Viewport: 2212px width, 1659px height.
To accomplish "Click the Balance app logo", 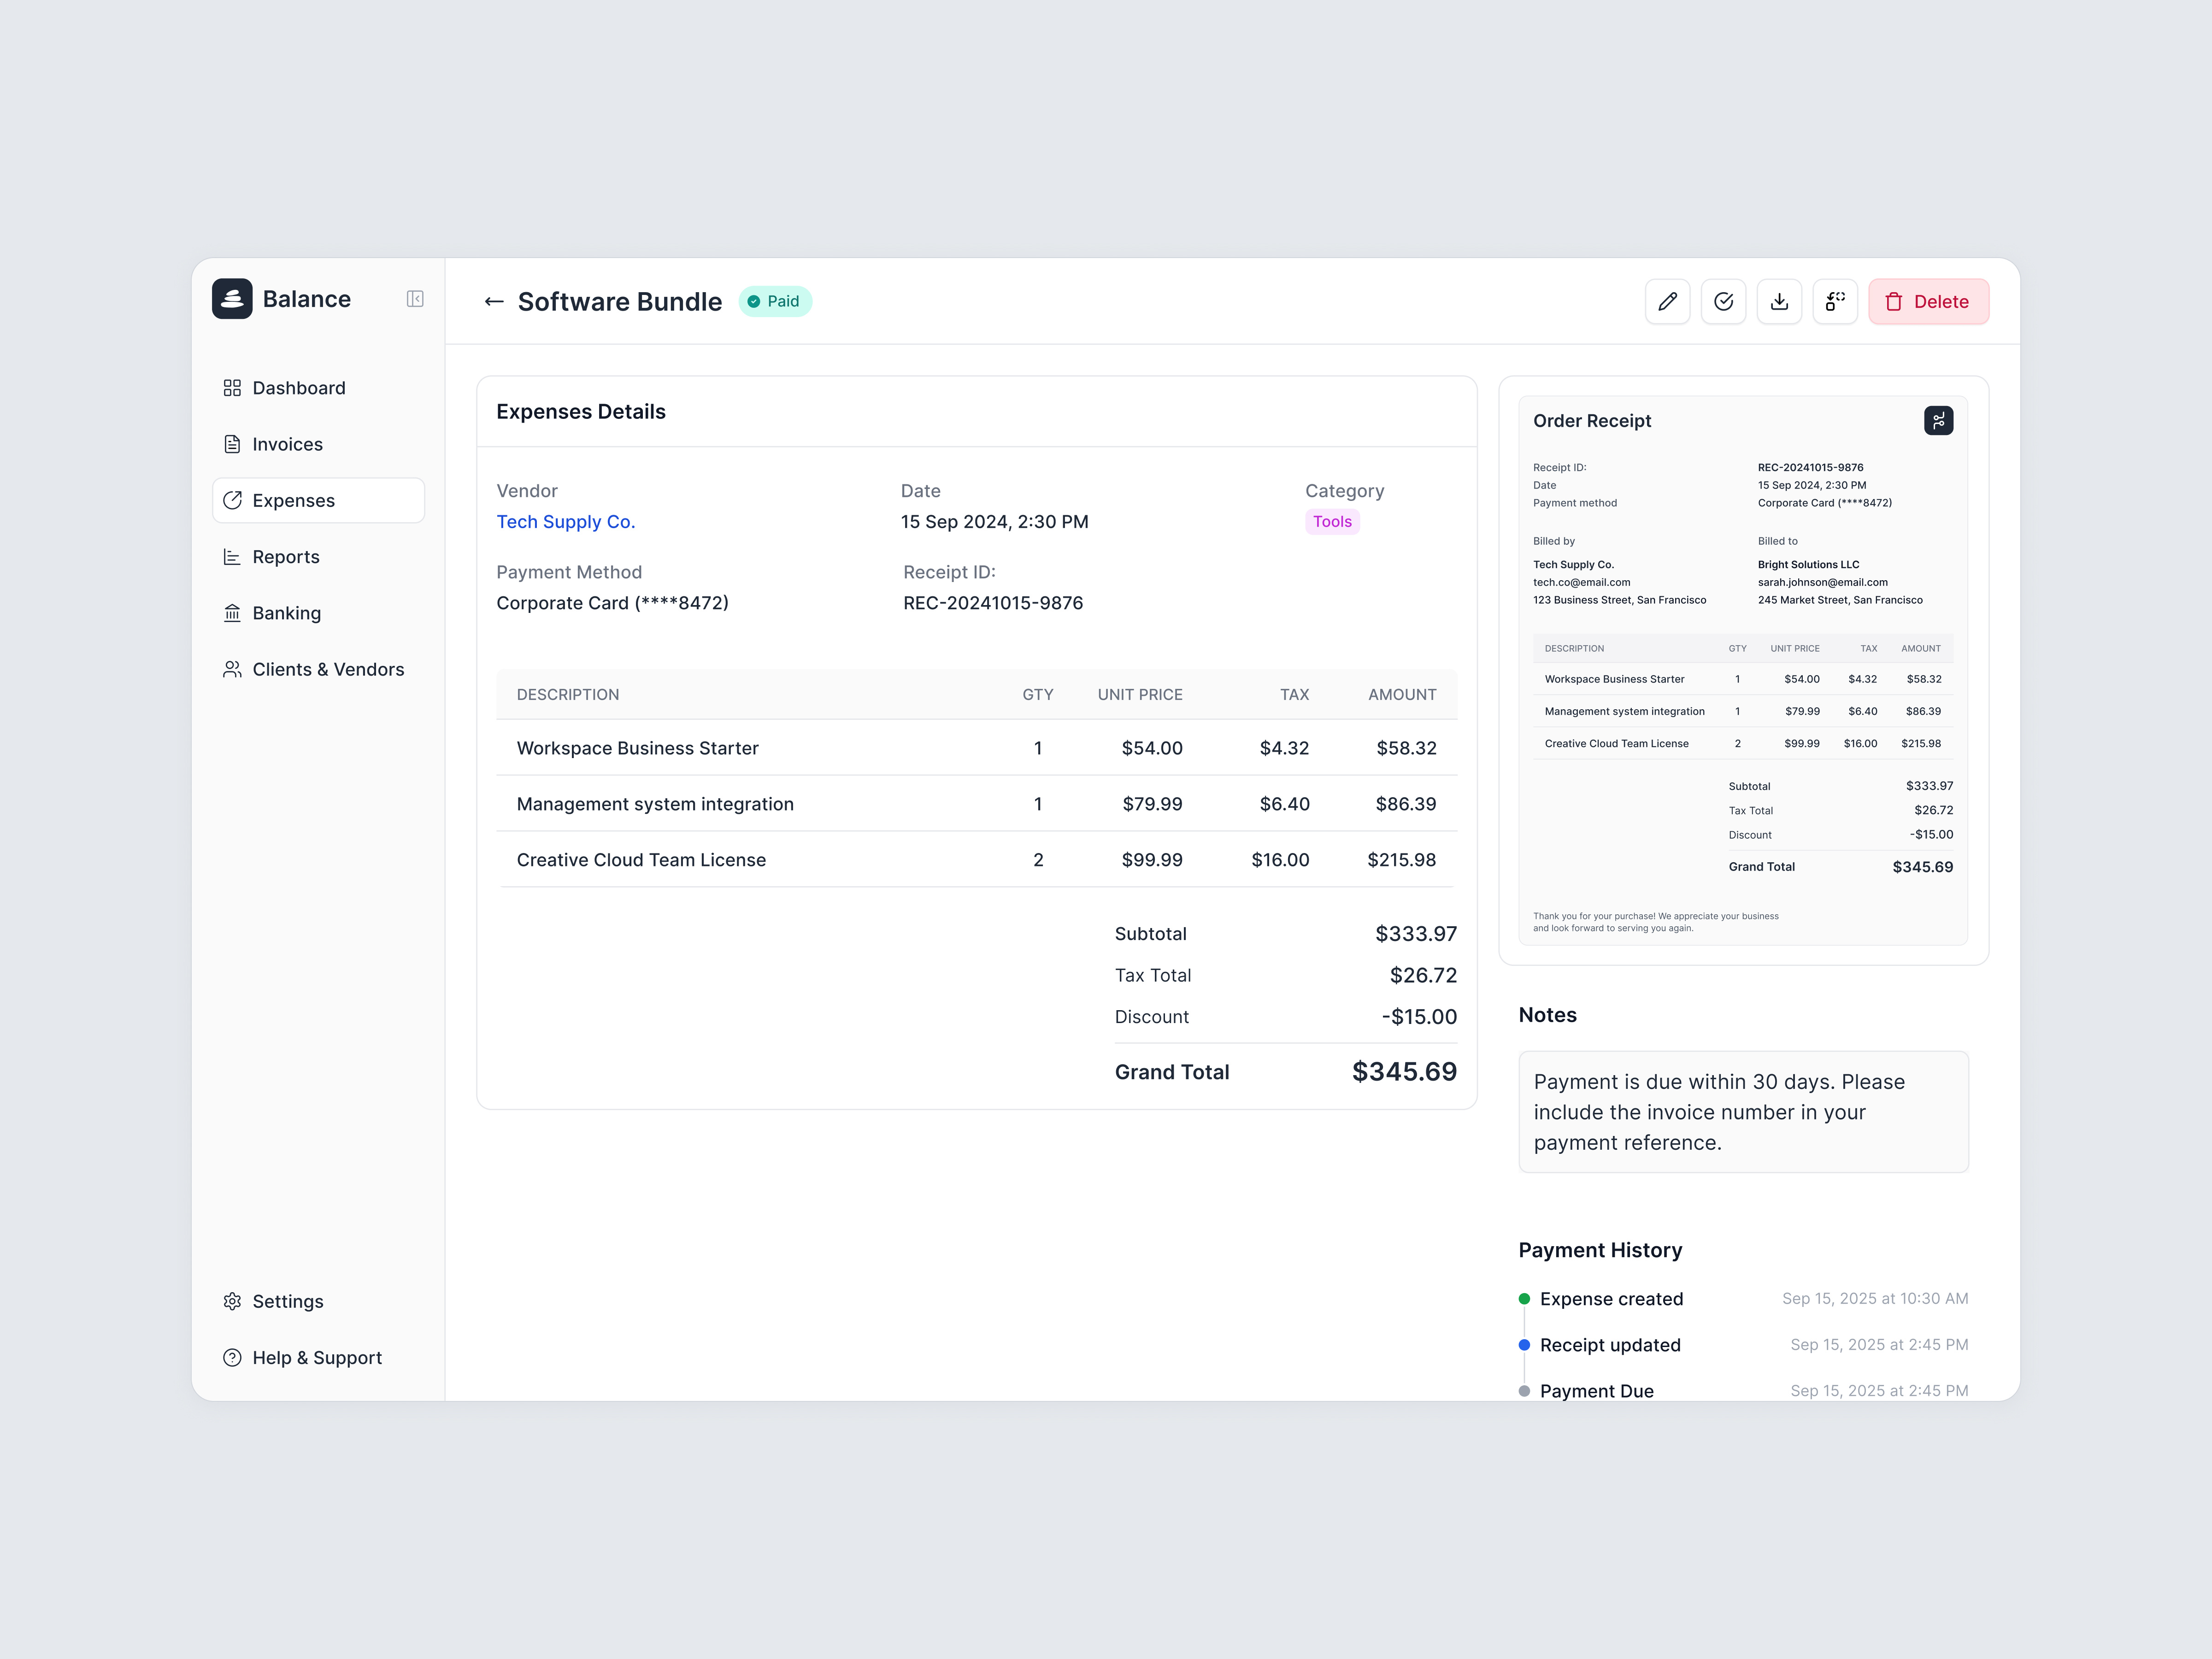I will tap(231, 298).
